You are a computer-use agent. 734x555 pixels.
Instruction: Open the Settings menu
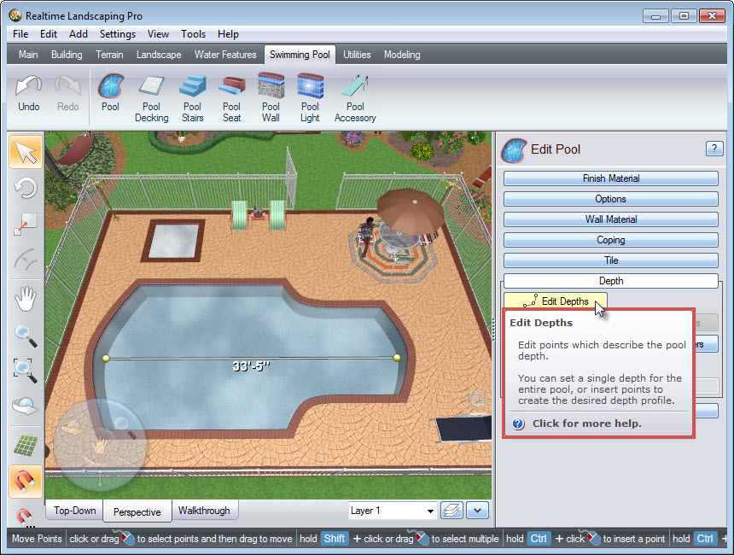118,34
